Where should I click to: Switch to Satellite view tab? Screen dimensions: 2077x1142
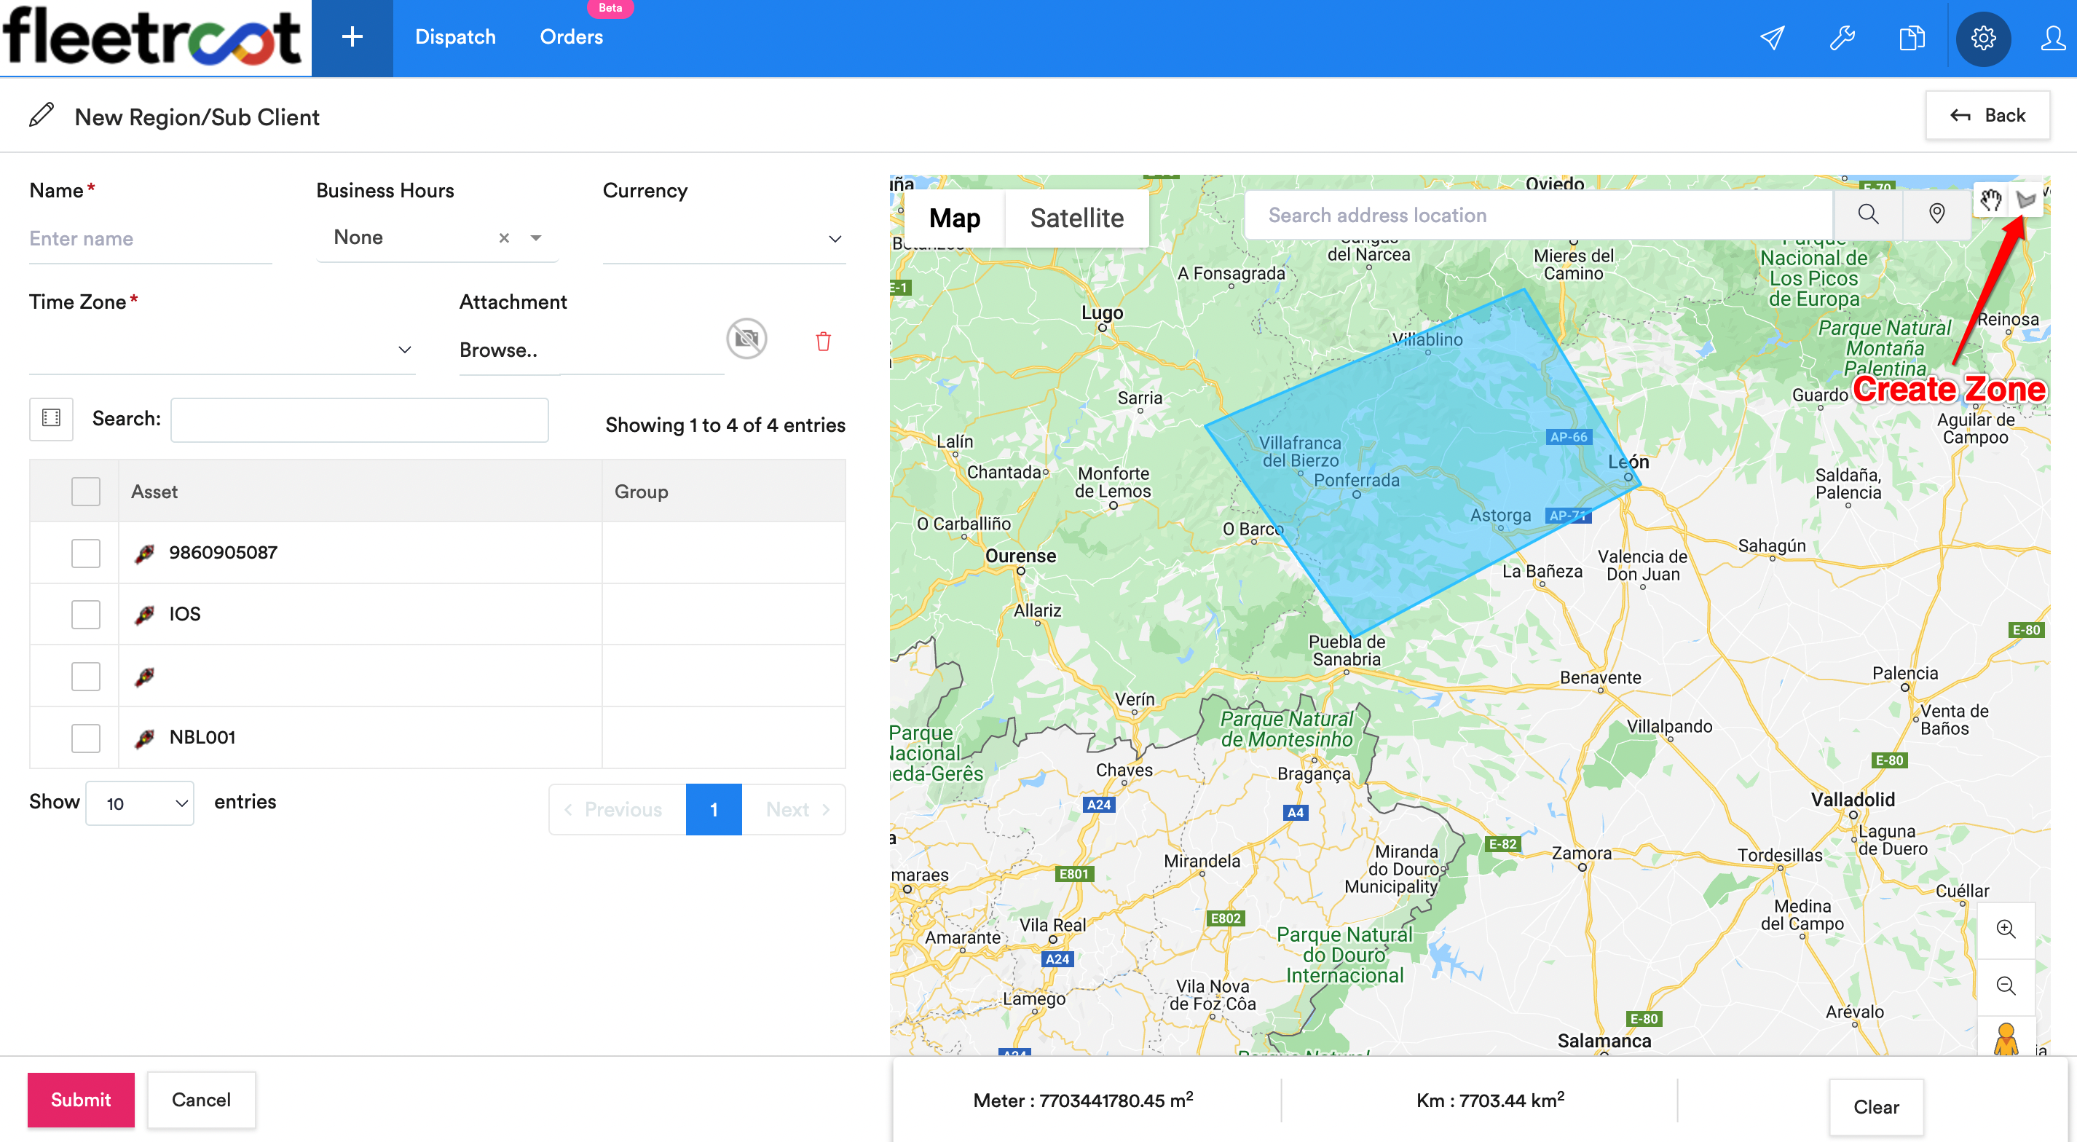(1077, 218)
